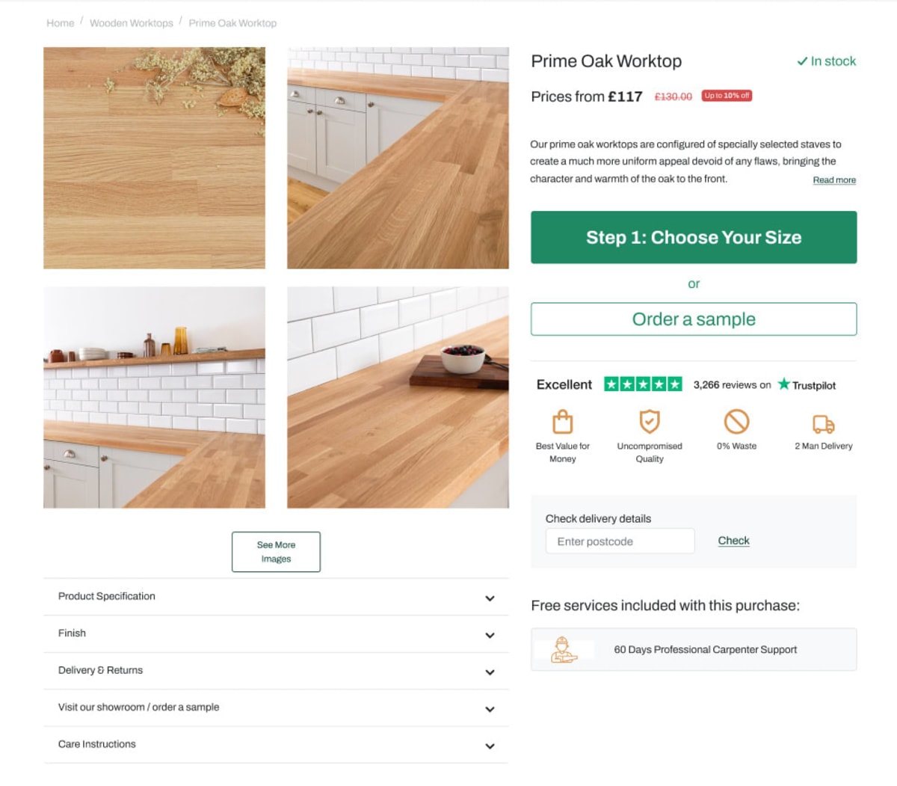
Task: Click the green five-star rating
Action: coord(643,384)
